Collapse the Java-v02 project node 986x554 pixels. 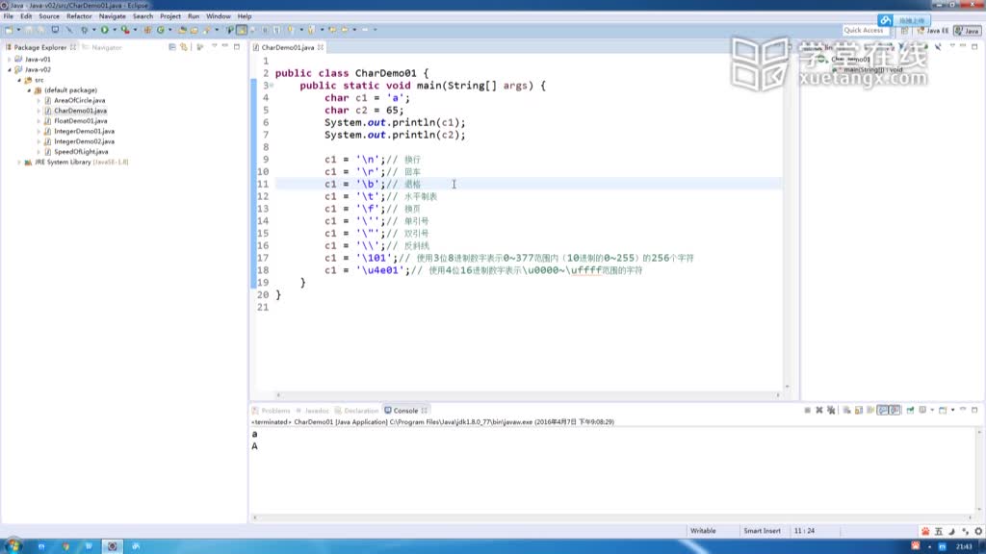tap(10, 69)
